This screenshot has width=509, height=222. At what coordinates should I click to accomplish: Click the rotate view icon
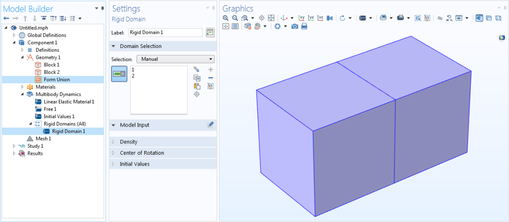pyautogui.click(x=343, y=18)
